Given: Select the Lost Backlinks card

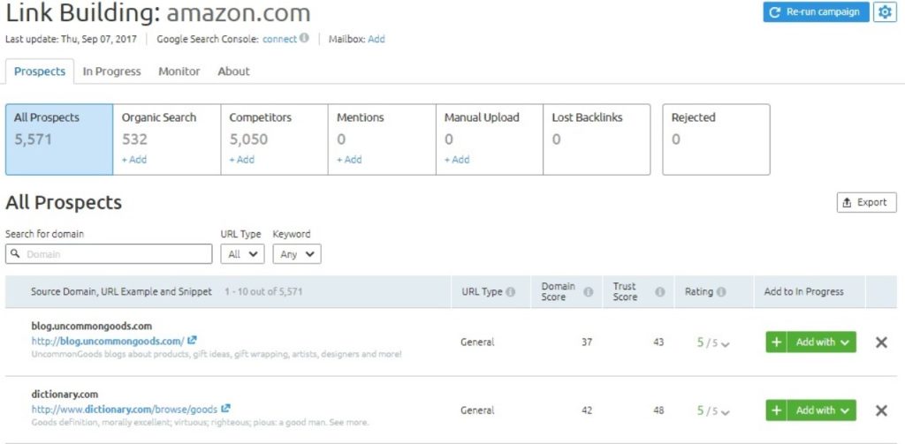Looking at the screenshot, I should [597, 139].
